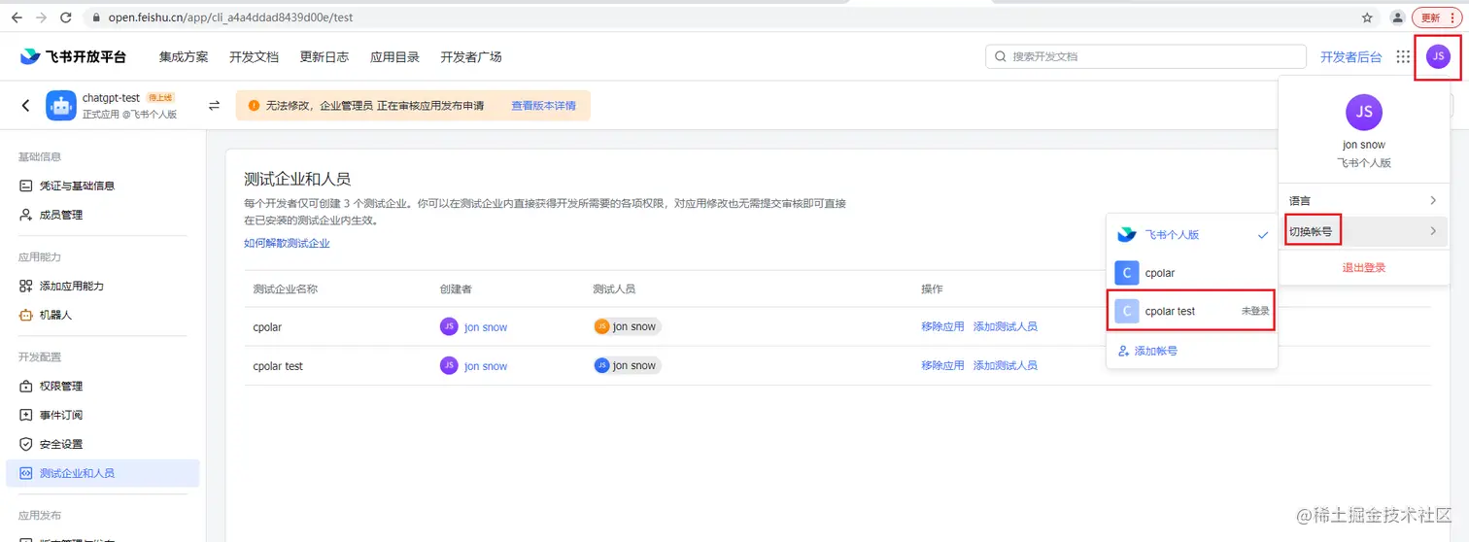This screenshot has width=1469, height=542.
Task: Open the 查看版本详情 link
Action: click(543, 105)
